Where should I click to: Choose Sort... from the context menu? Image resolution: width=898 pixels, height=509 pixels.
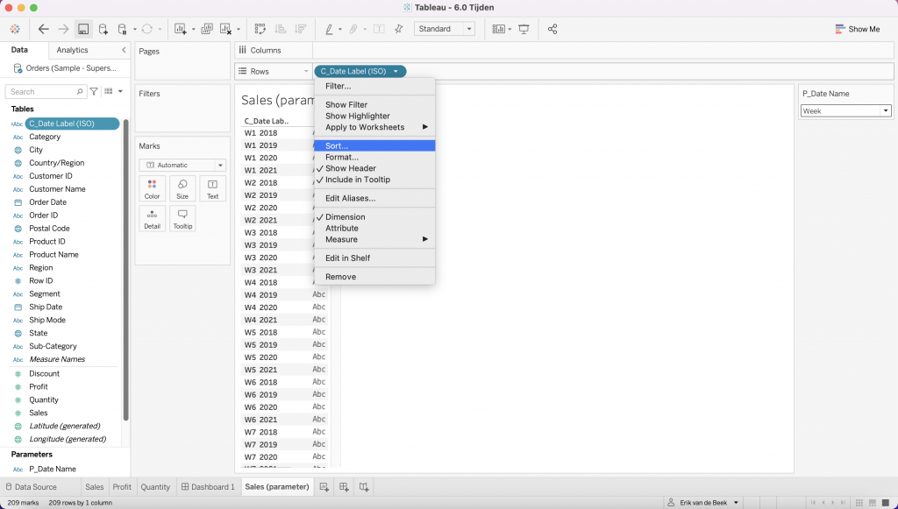click(x=337, y=145)
